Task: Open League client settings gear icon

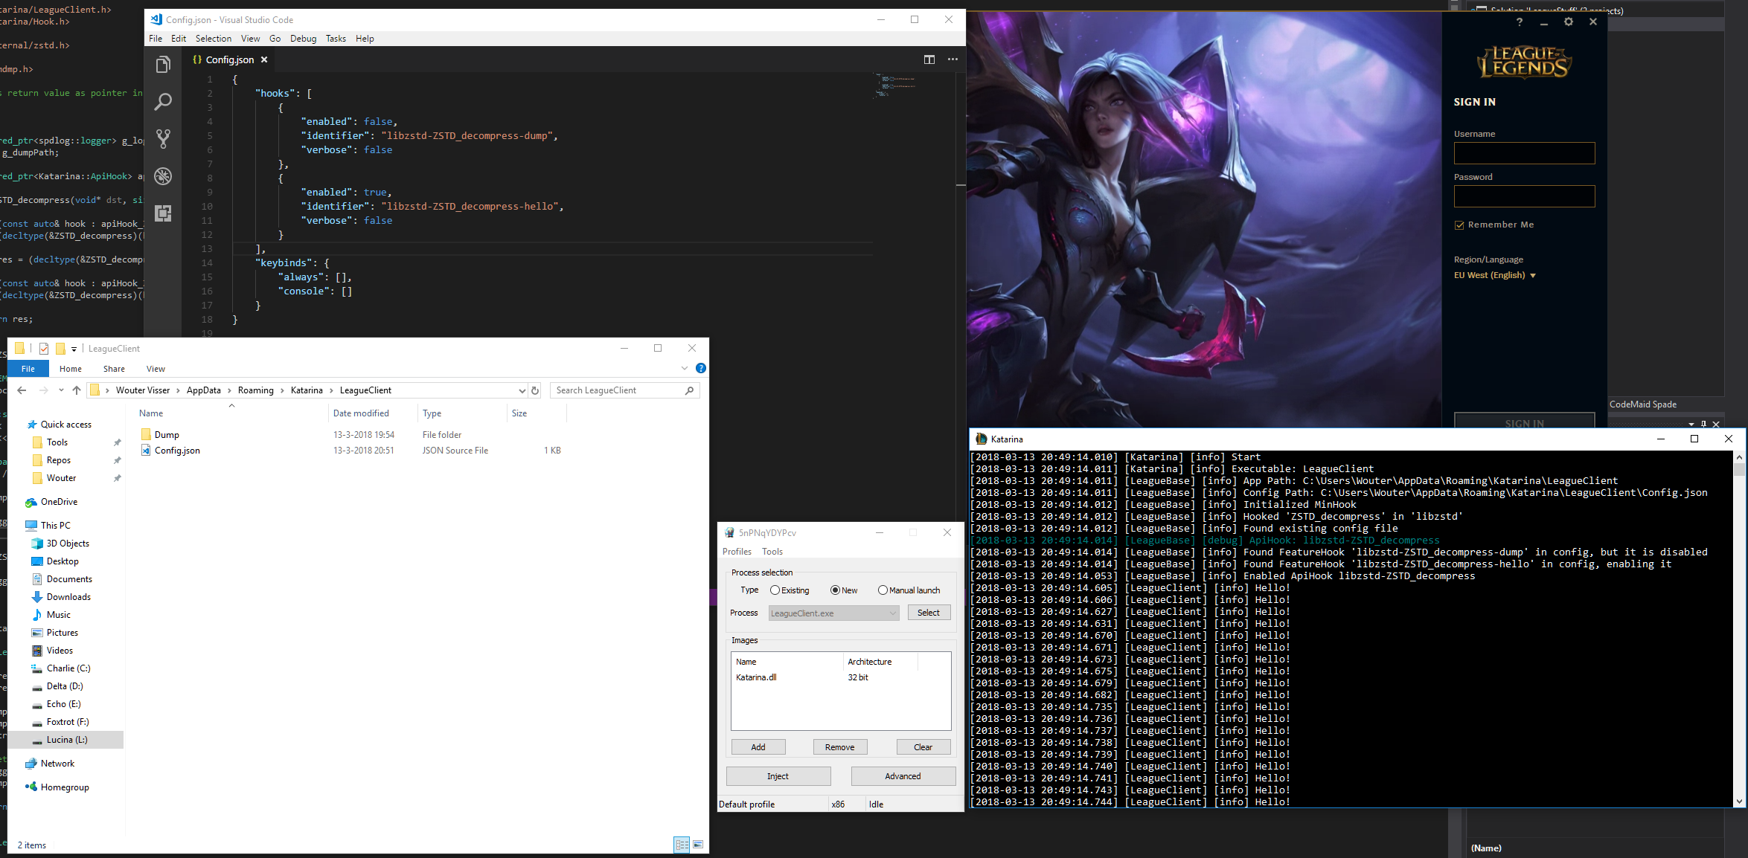Action: click(1569, 22)
